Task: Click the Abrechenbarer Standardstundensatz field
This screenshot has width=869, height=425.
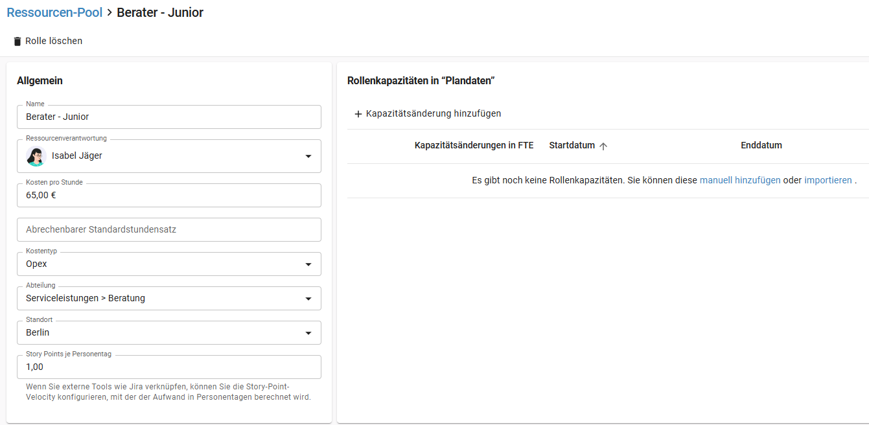Action: 169,229
